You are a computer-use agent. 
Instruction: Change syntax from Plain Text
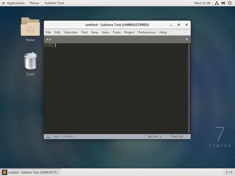pos(177,137)
